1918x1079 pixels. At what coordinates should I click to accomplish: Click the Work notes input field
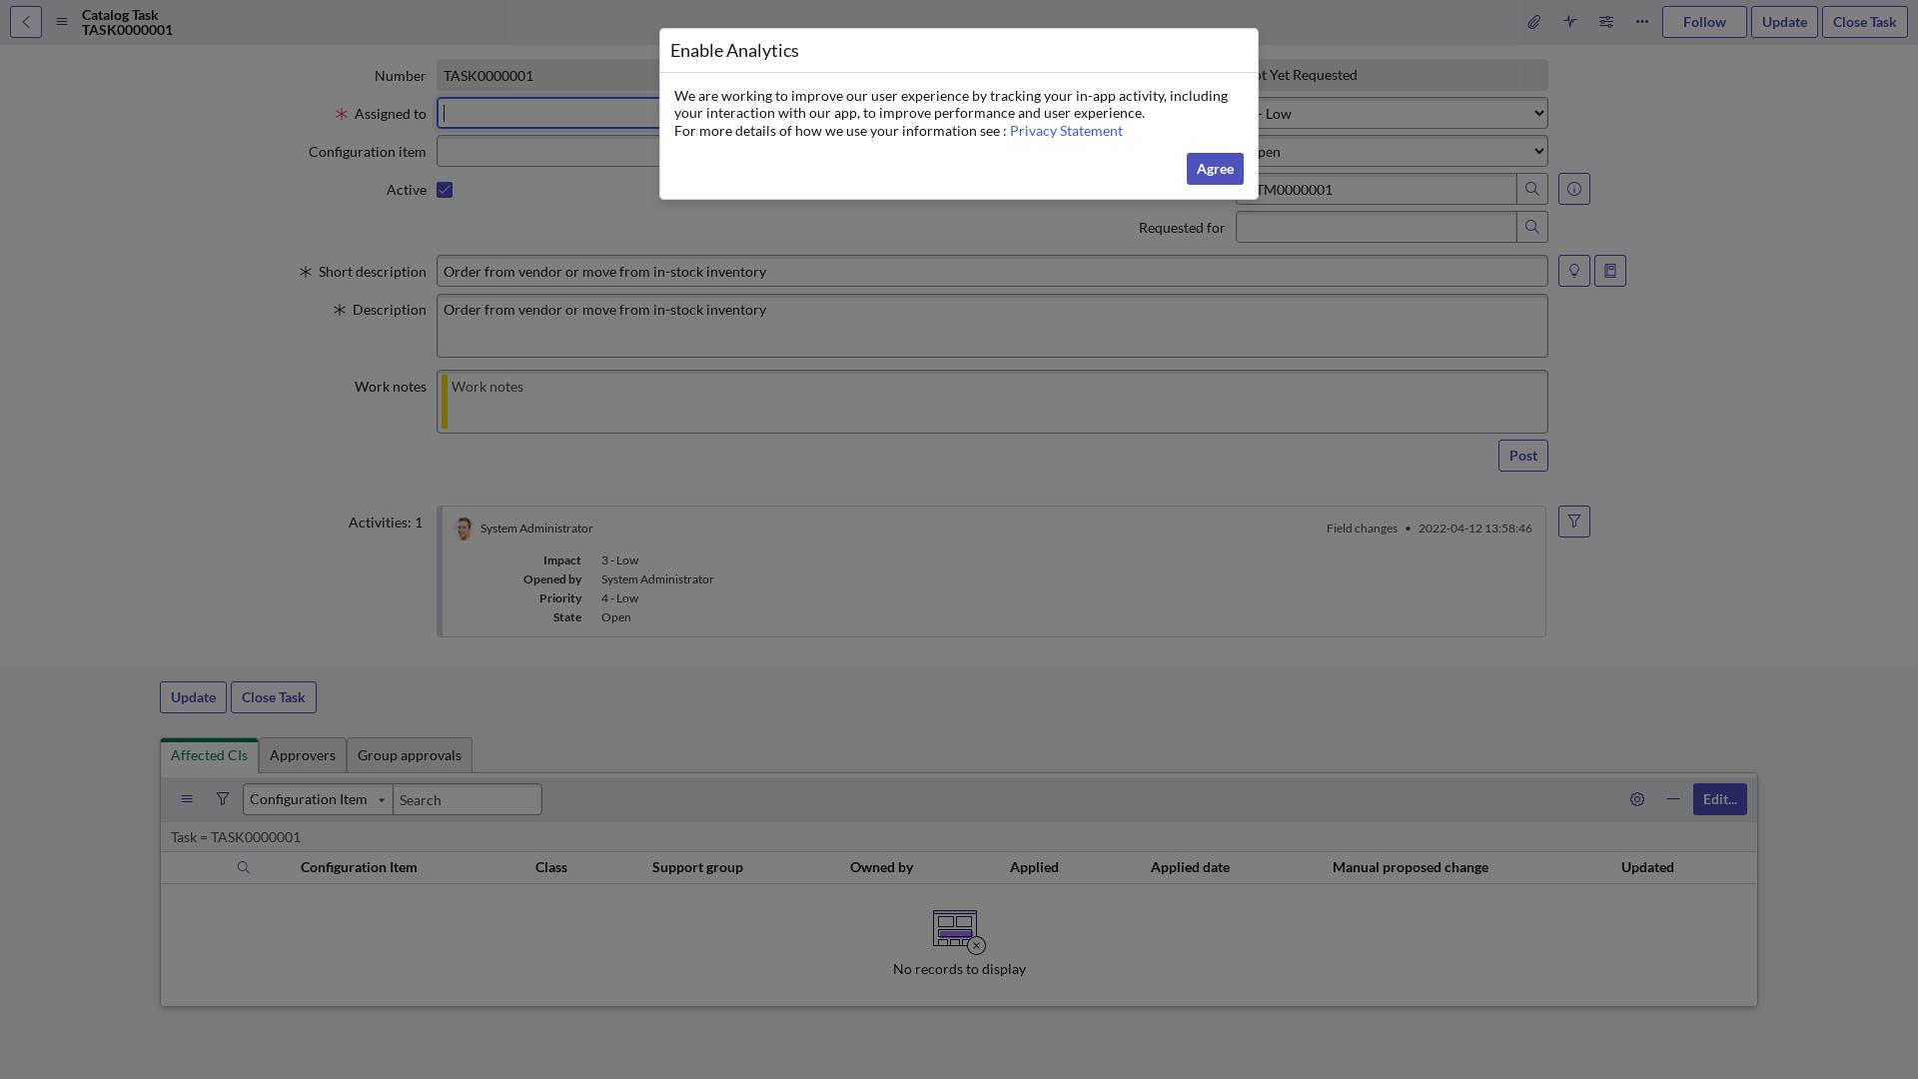click(x=992, y=401)
